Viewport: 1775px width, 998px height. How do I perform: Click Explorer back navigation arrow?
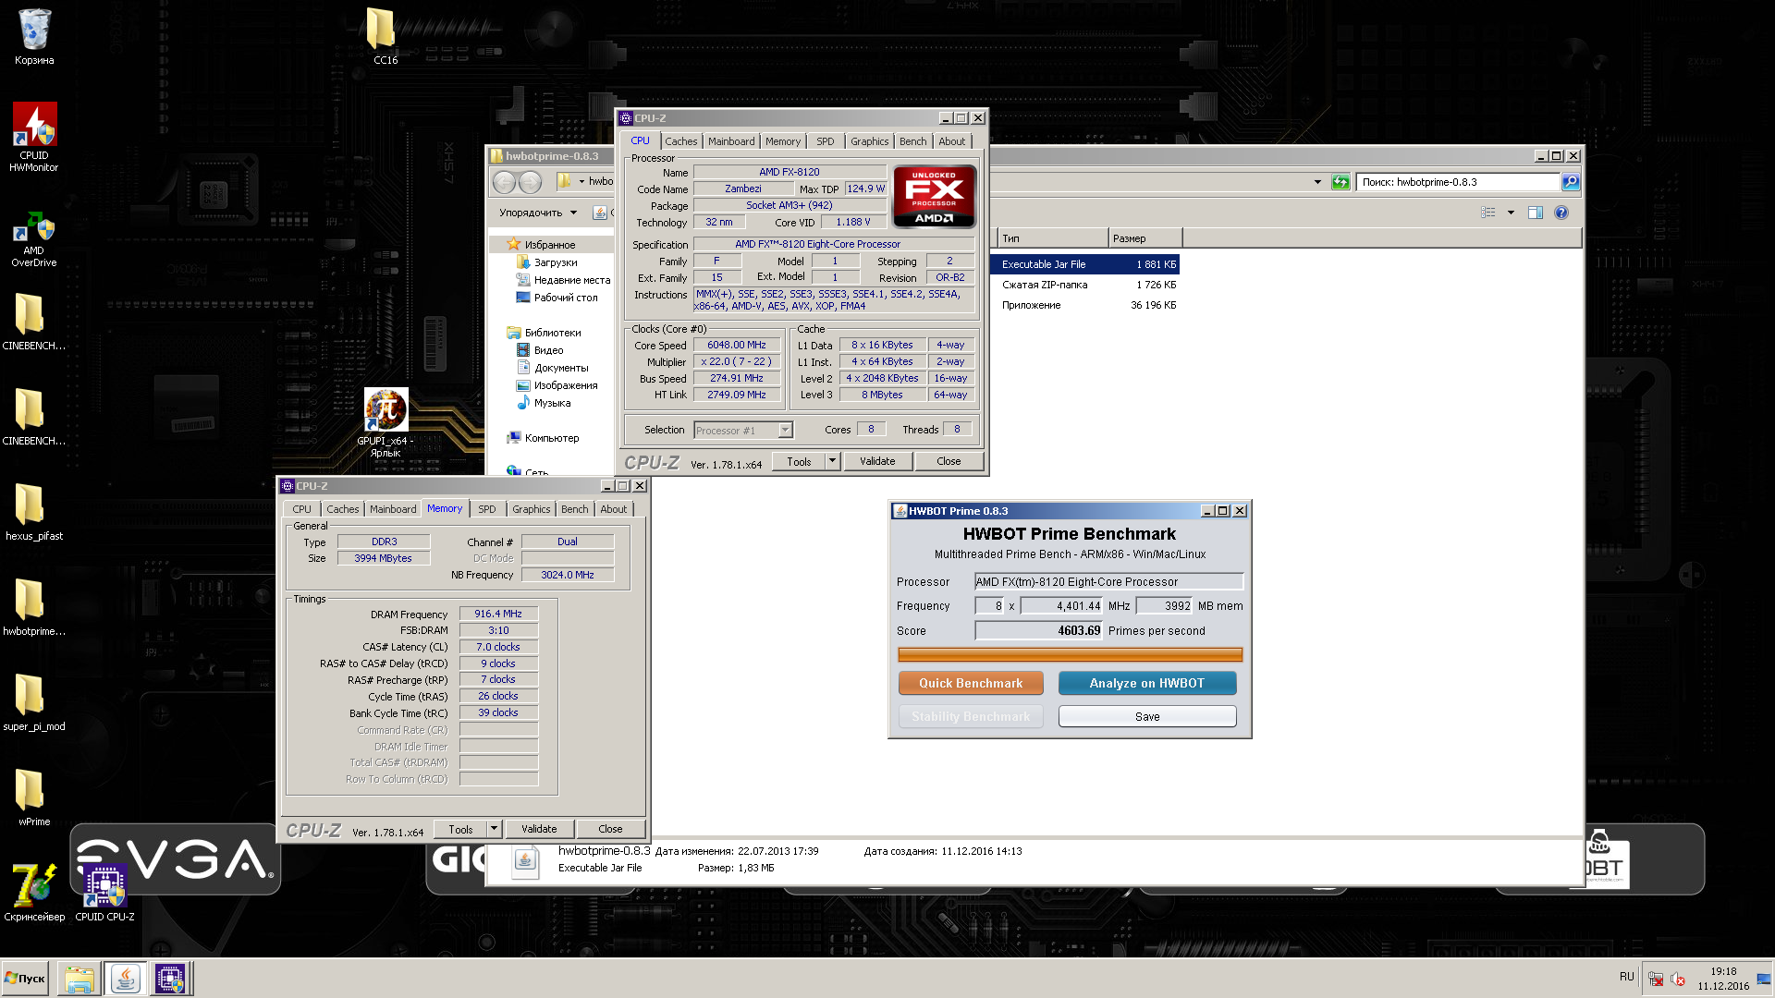click(x=504, y=182)
